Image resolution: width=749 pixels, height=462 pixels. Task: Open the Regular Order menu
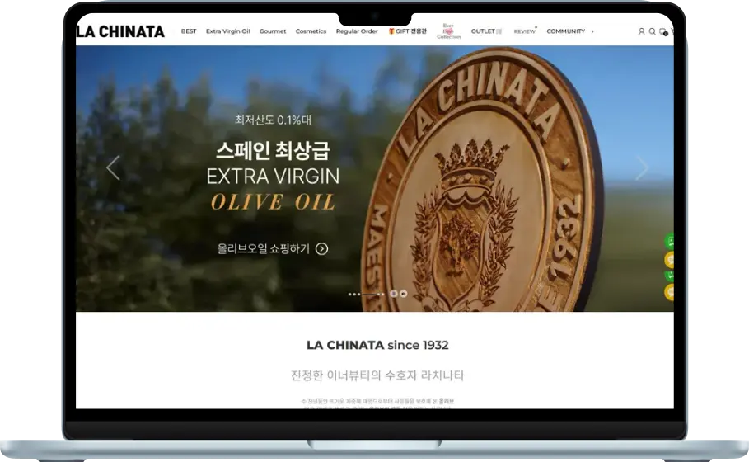click(357, 31)
